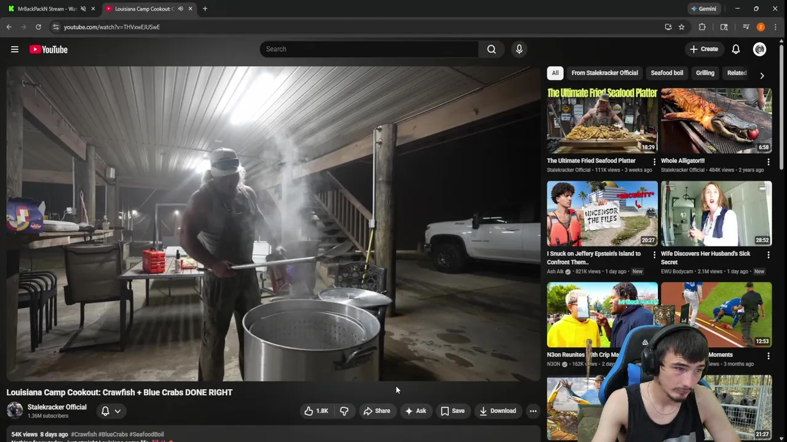Select From Stalekracker Official chip

(604, 73)
